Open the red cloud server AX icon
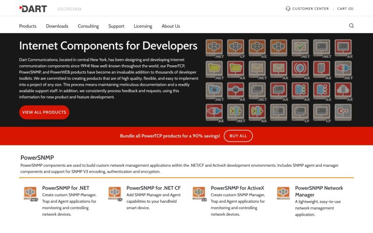This screenshot has height=233, width=373. pyautogui.click(x=343, y=91)
